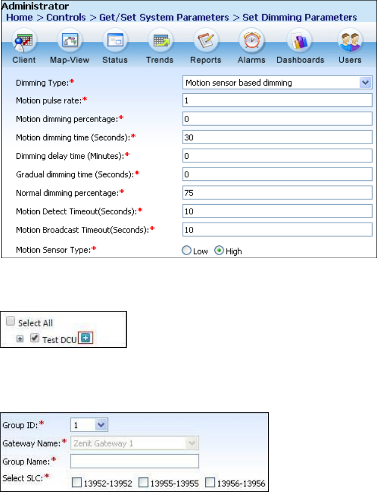
Task: Open Get/Set System Parameters breadcrumb link
Action: (164, 17)
